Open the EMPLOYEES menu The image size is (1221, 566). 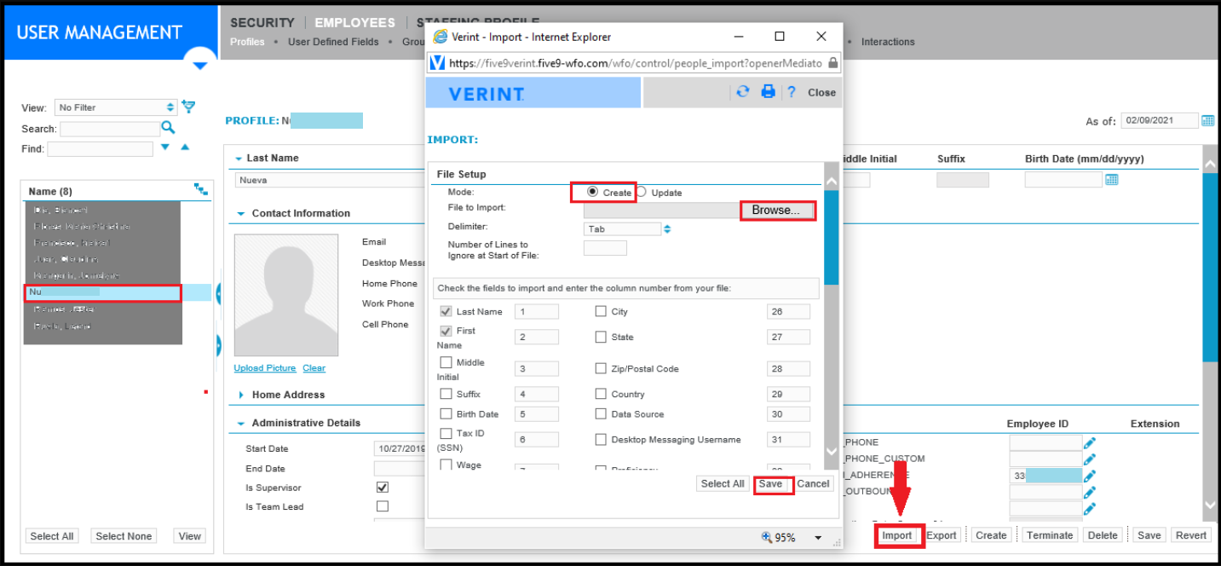(x=354, y=23)
